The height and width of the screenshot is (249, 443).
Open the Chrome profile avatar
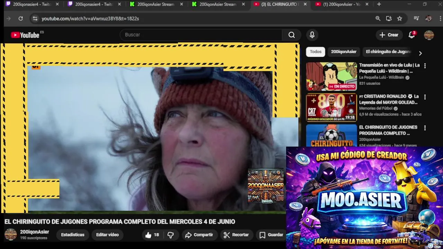pos(428,19)
